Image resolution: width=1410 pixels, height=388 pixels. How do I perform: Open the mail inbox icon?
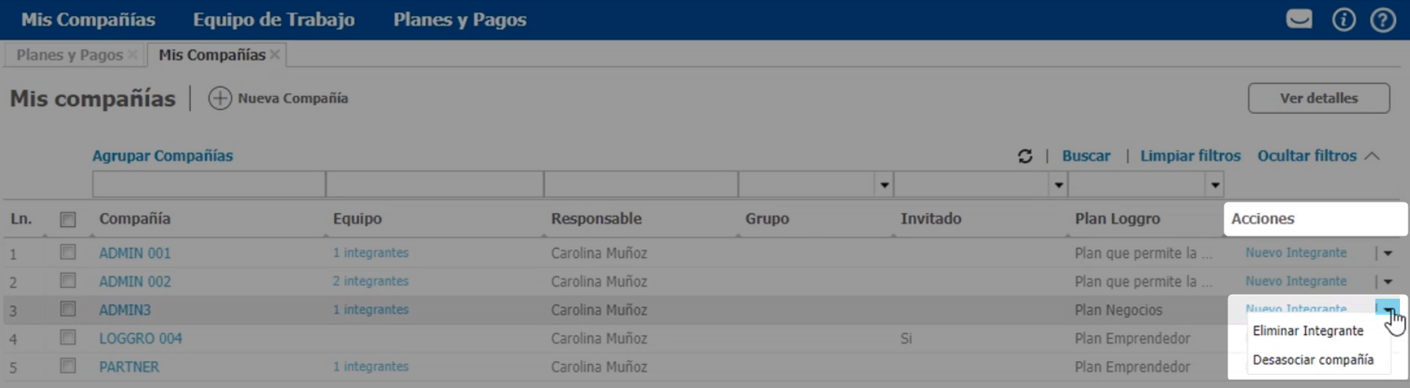(1299, 19)
